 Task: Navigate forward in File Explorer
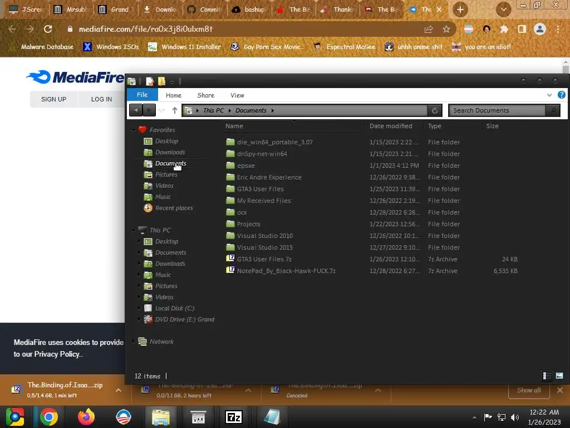[149, 110]
